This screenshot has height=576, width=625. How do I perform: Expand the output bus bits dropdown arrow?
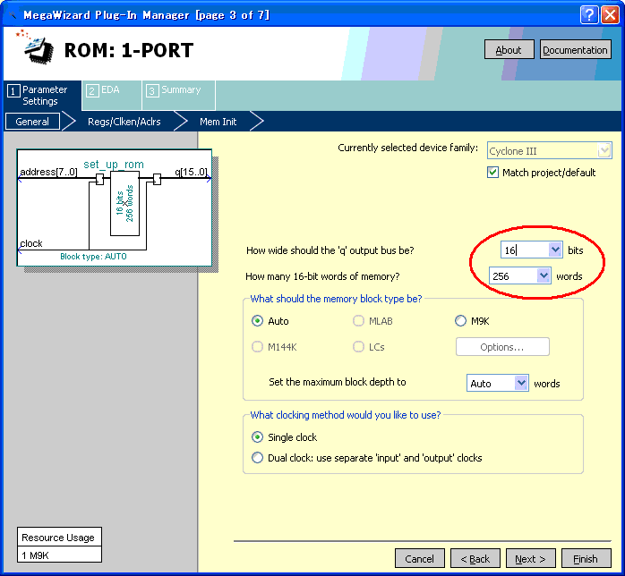pos(555,250)
